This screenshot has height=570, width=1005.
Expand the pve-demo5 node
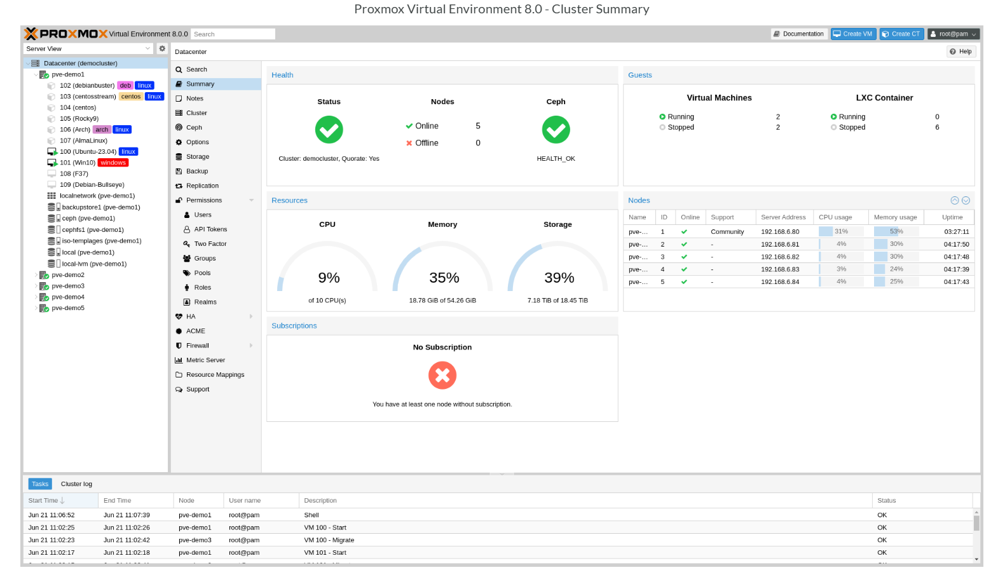[36, 308]
